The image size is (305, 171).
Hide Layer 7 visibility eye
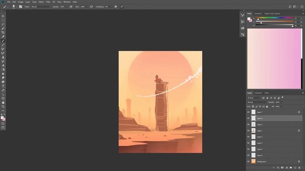coord(248,112)
